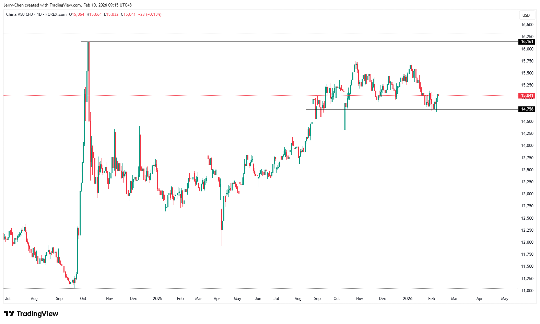The height and width of the screenshot is (324, 540).
Task: Click the 16,500 price scale label
Action: 527,25
